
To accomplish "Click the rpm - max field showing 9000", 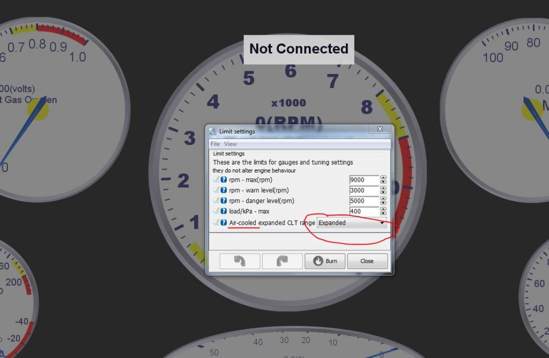I will point(364,180).
